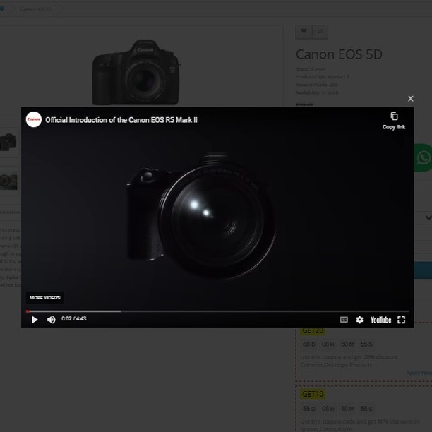The height and width of the screenshot is (432, 432).
Task: Select first small camera thumbnail
Action: coord(8,142)
